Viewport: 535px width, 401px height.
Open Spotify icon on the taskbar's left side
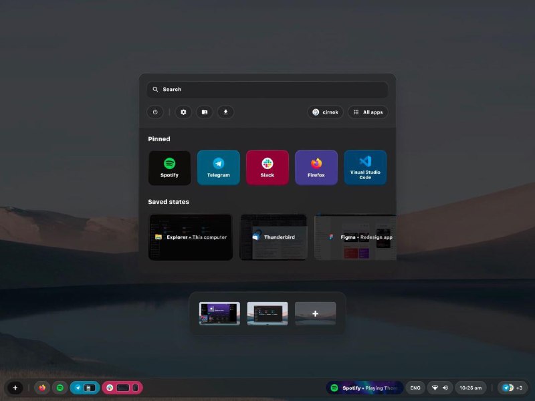[x=60, y=388]
